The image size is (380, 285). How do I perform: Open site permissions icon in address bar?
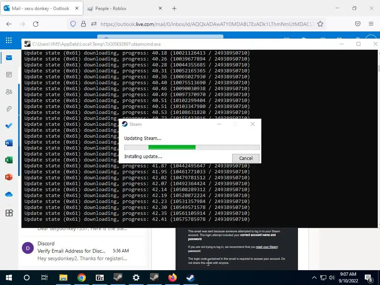94,24
